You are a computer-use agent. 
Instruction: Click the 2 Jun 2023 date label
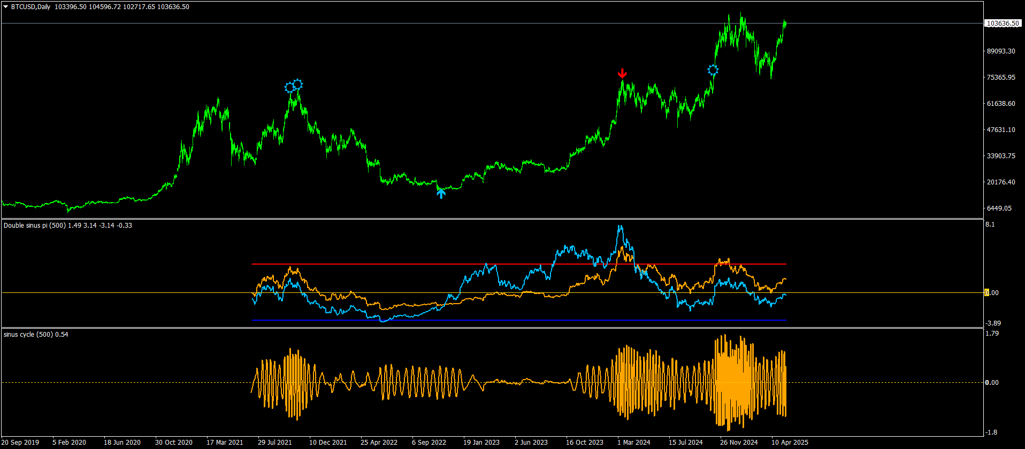tap(531, 443)
